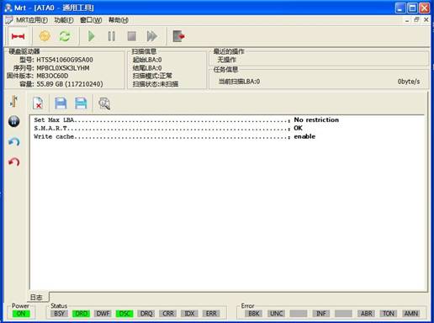Click the green refresh arrows icon

coord(65,36)
